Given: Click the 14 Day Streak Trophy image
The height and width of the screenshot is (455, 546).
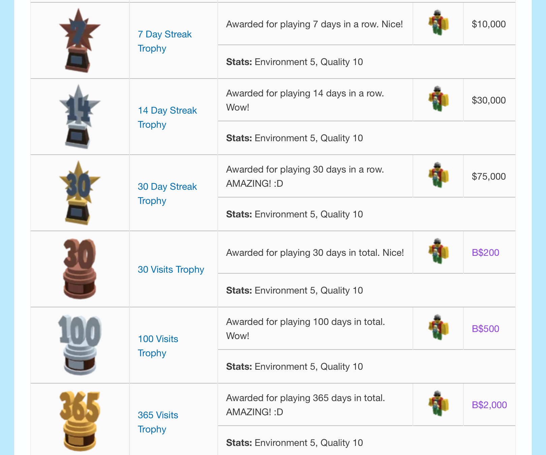Looking at the screenshot, I should 80,117.
